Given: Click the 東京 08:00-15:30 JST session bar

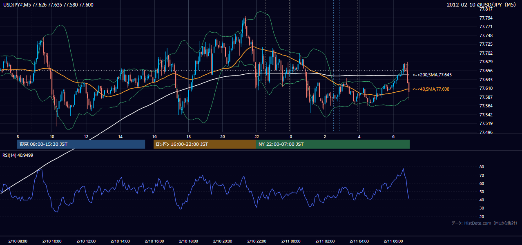Looking at the screenshot, I should [81, 144].
